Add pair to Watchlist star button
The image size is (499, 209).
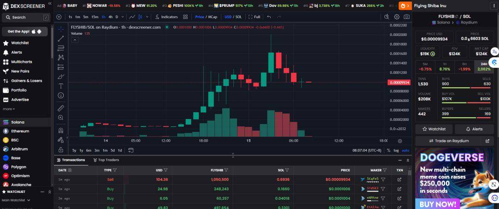(434, 129)
